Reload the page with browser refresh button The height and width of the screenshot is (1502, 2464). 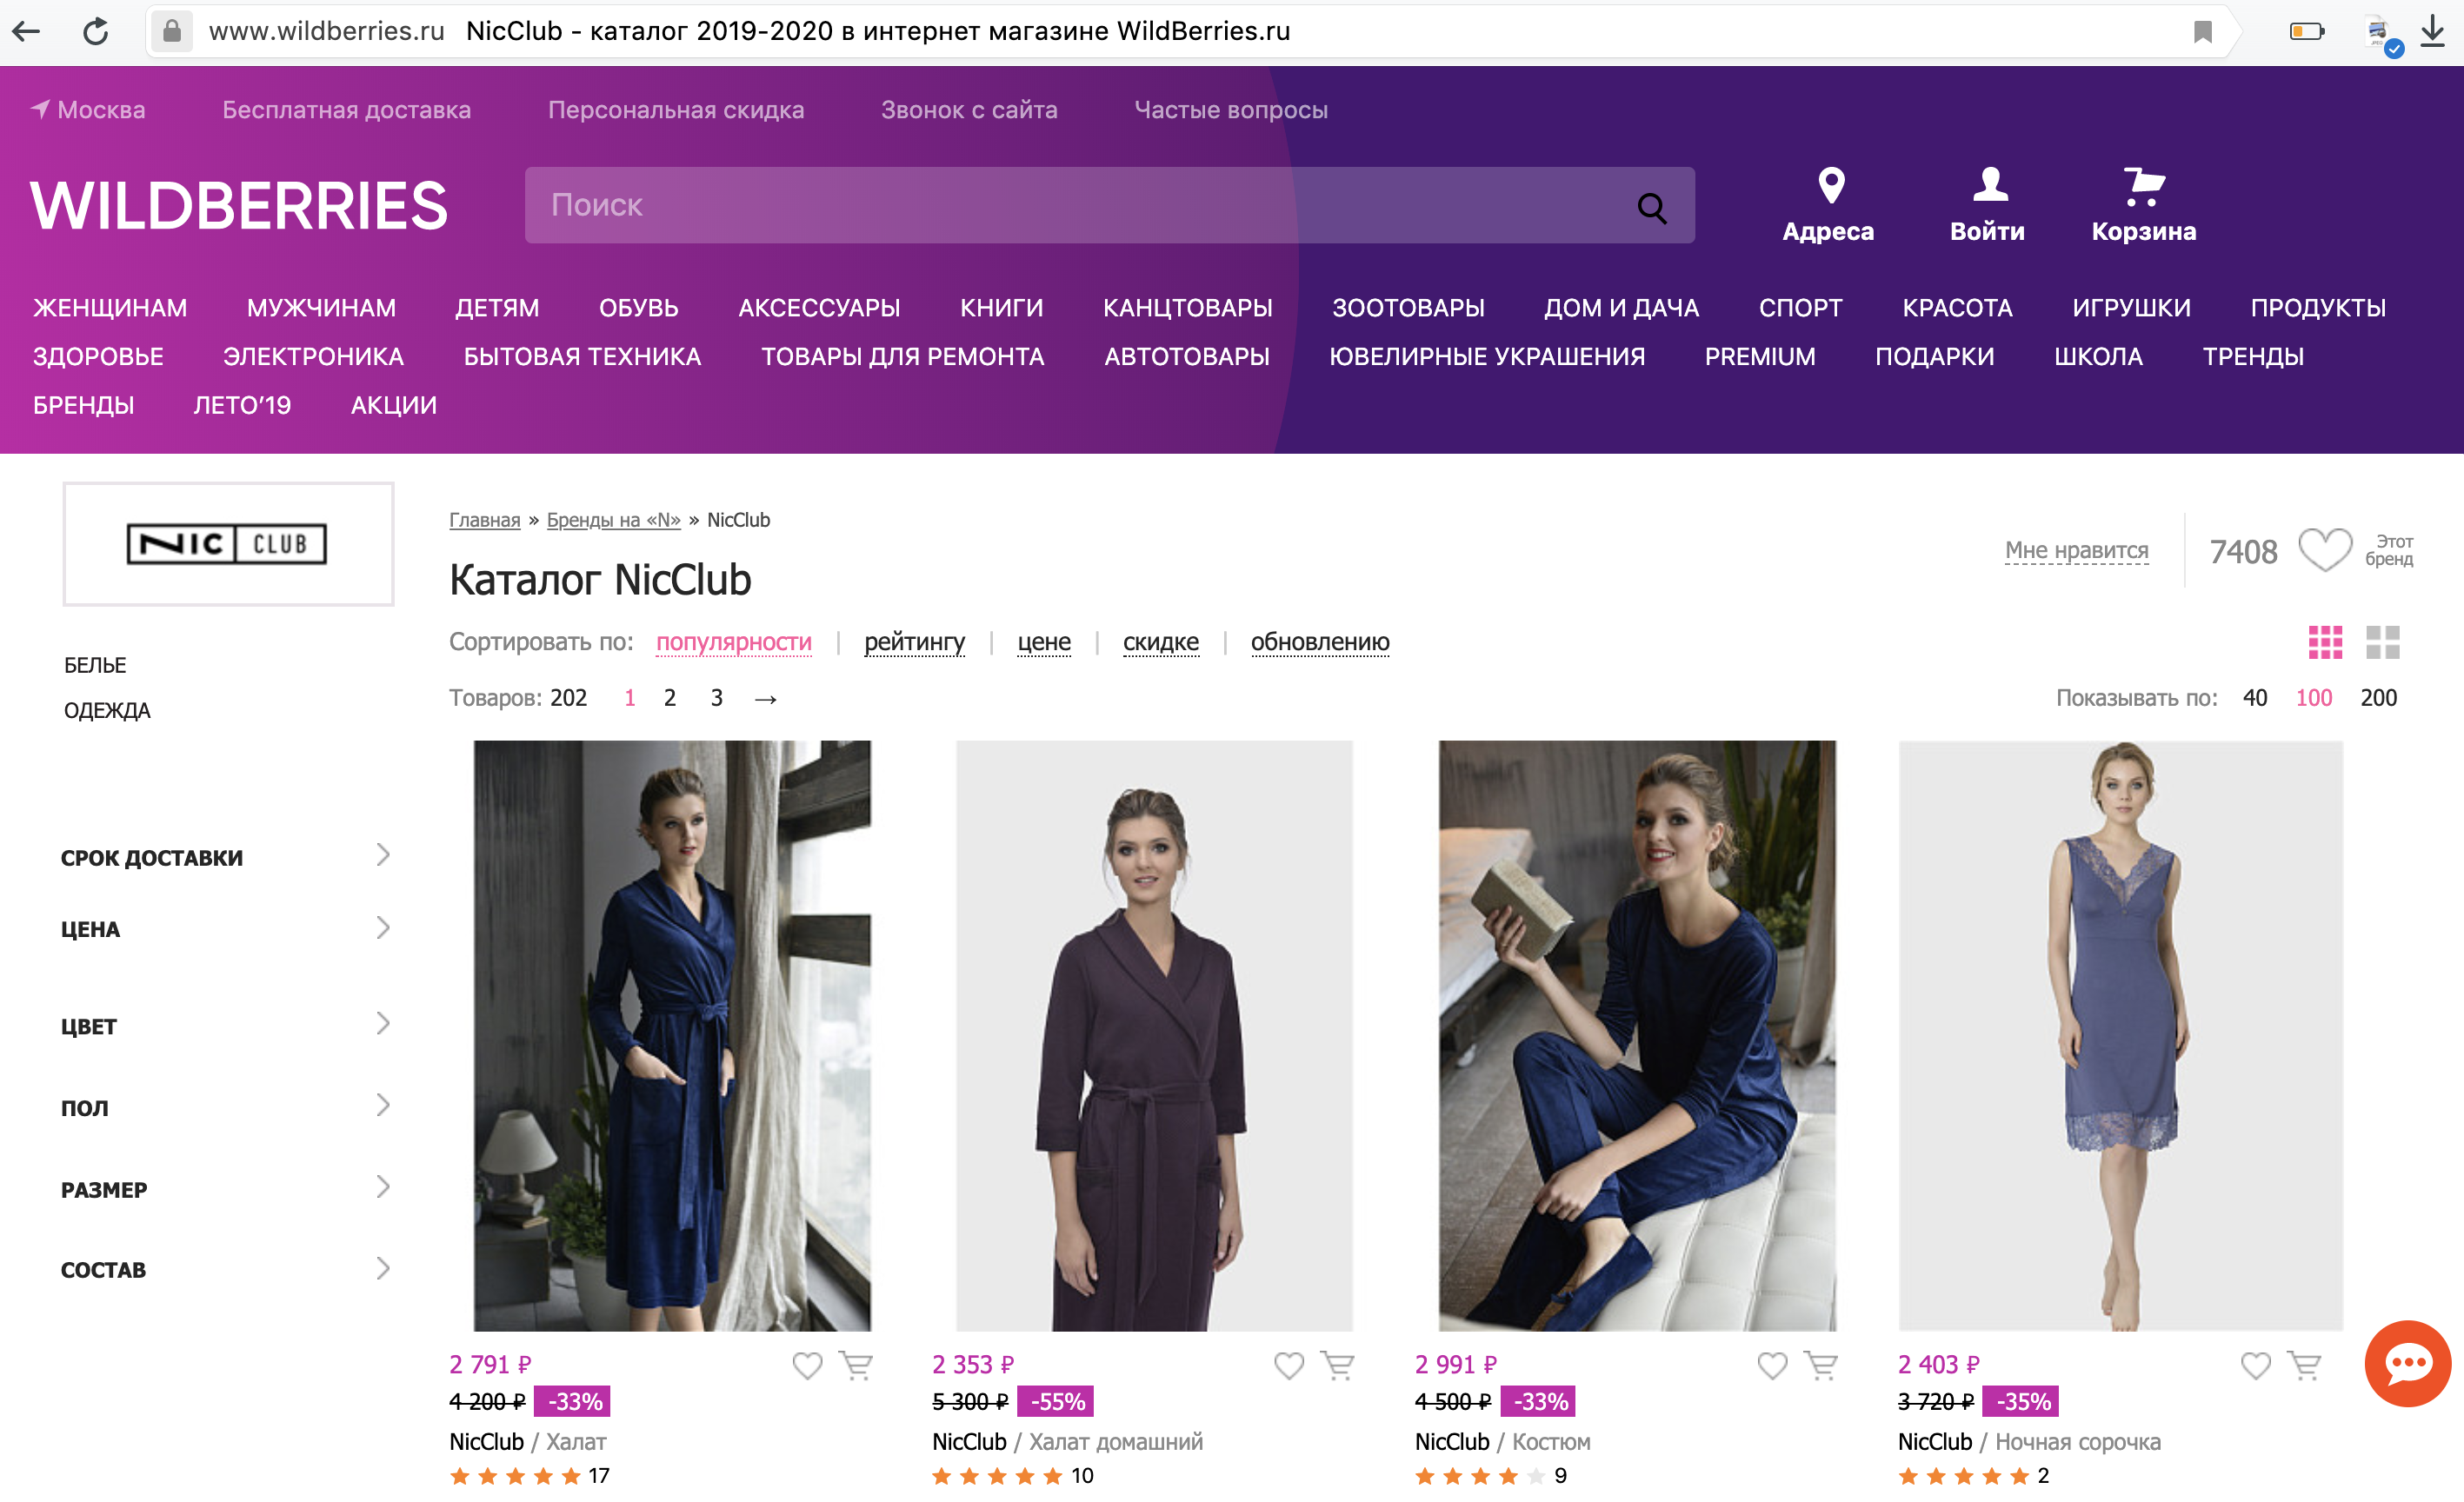pyautogui.click(x=95, y=31)
